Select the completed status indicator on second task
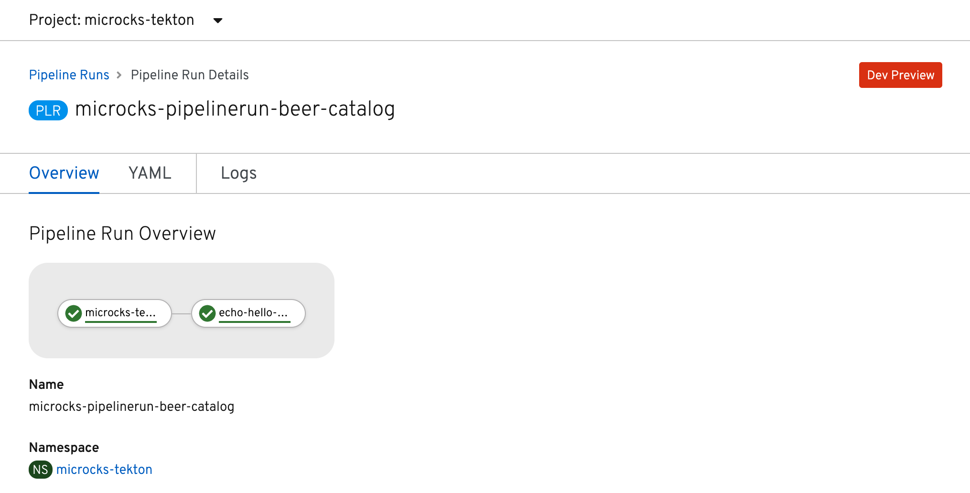 (x=207, y=313)
